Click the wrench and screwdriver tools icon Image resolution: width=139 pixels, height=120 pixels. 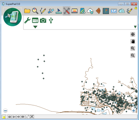67,11
